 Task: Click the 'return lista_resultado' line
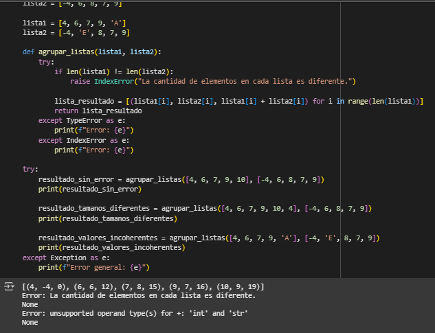tap(98, 111)
